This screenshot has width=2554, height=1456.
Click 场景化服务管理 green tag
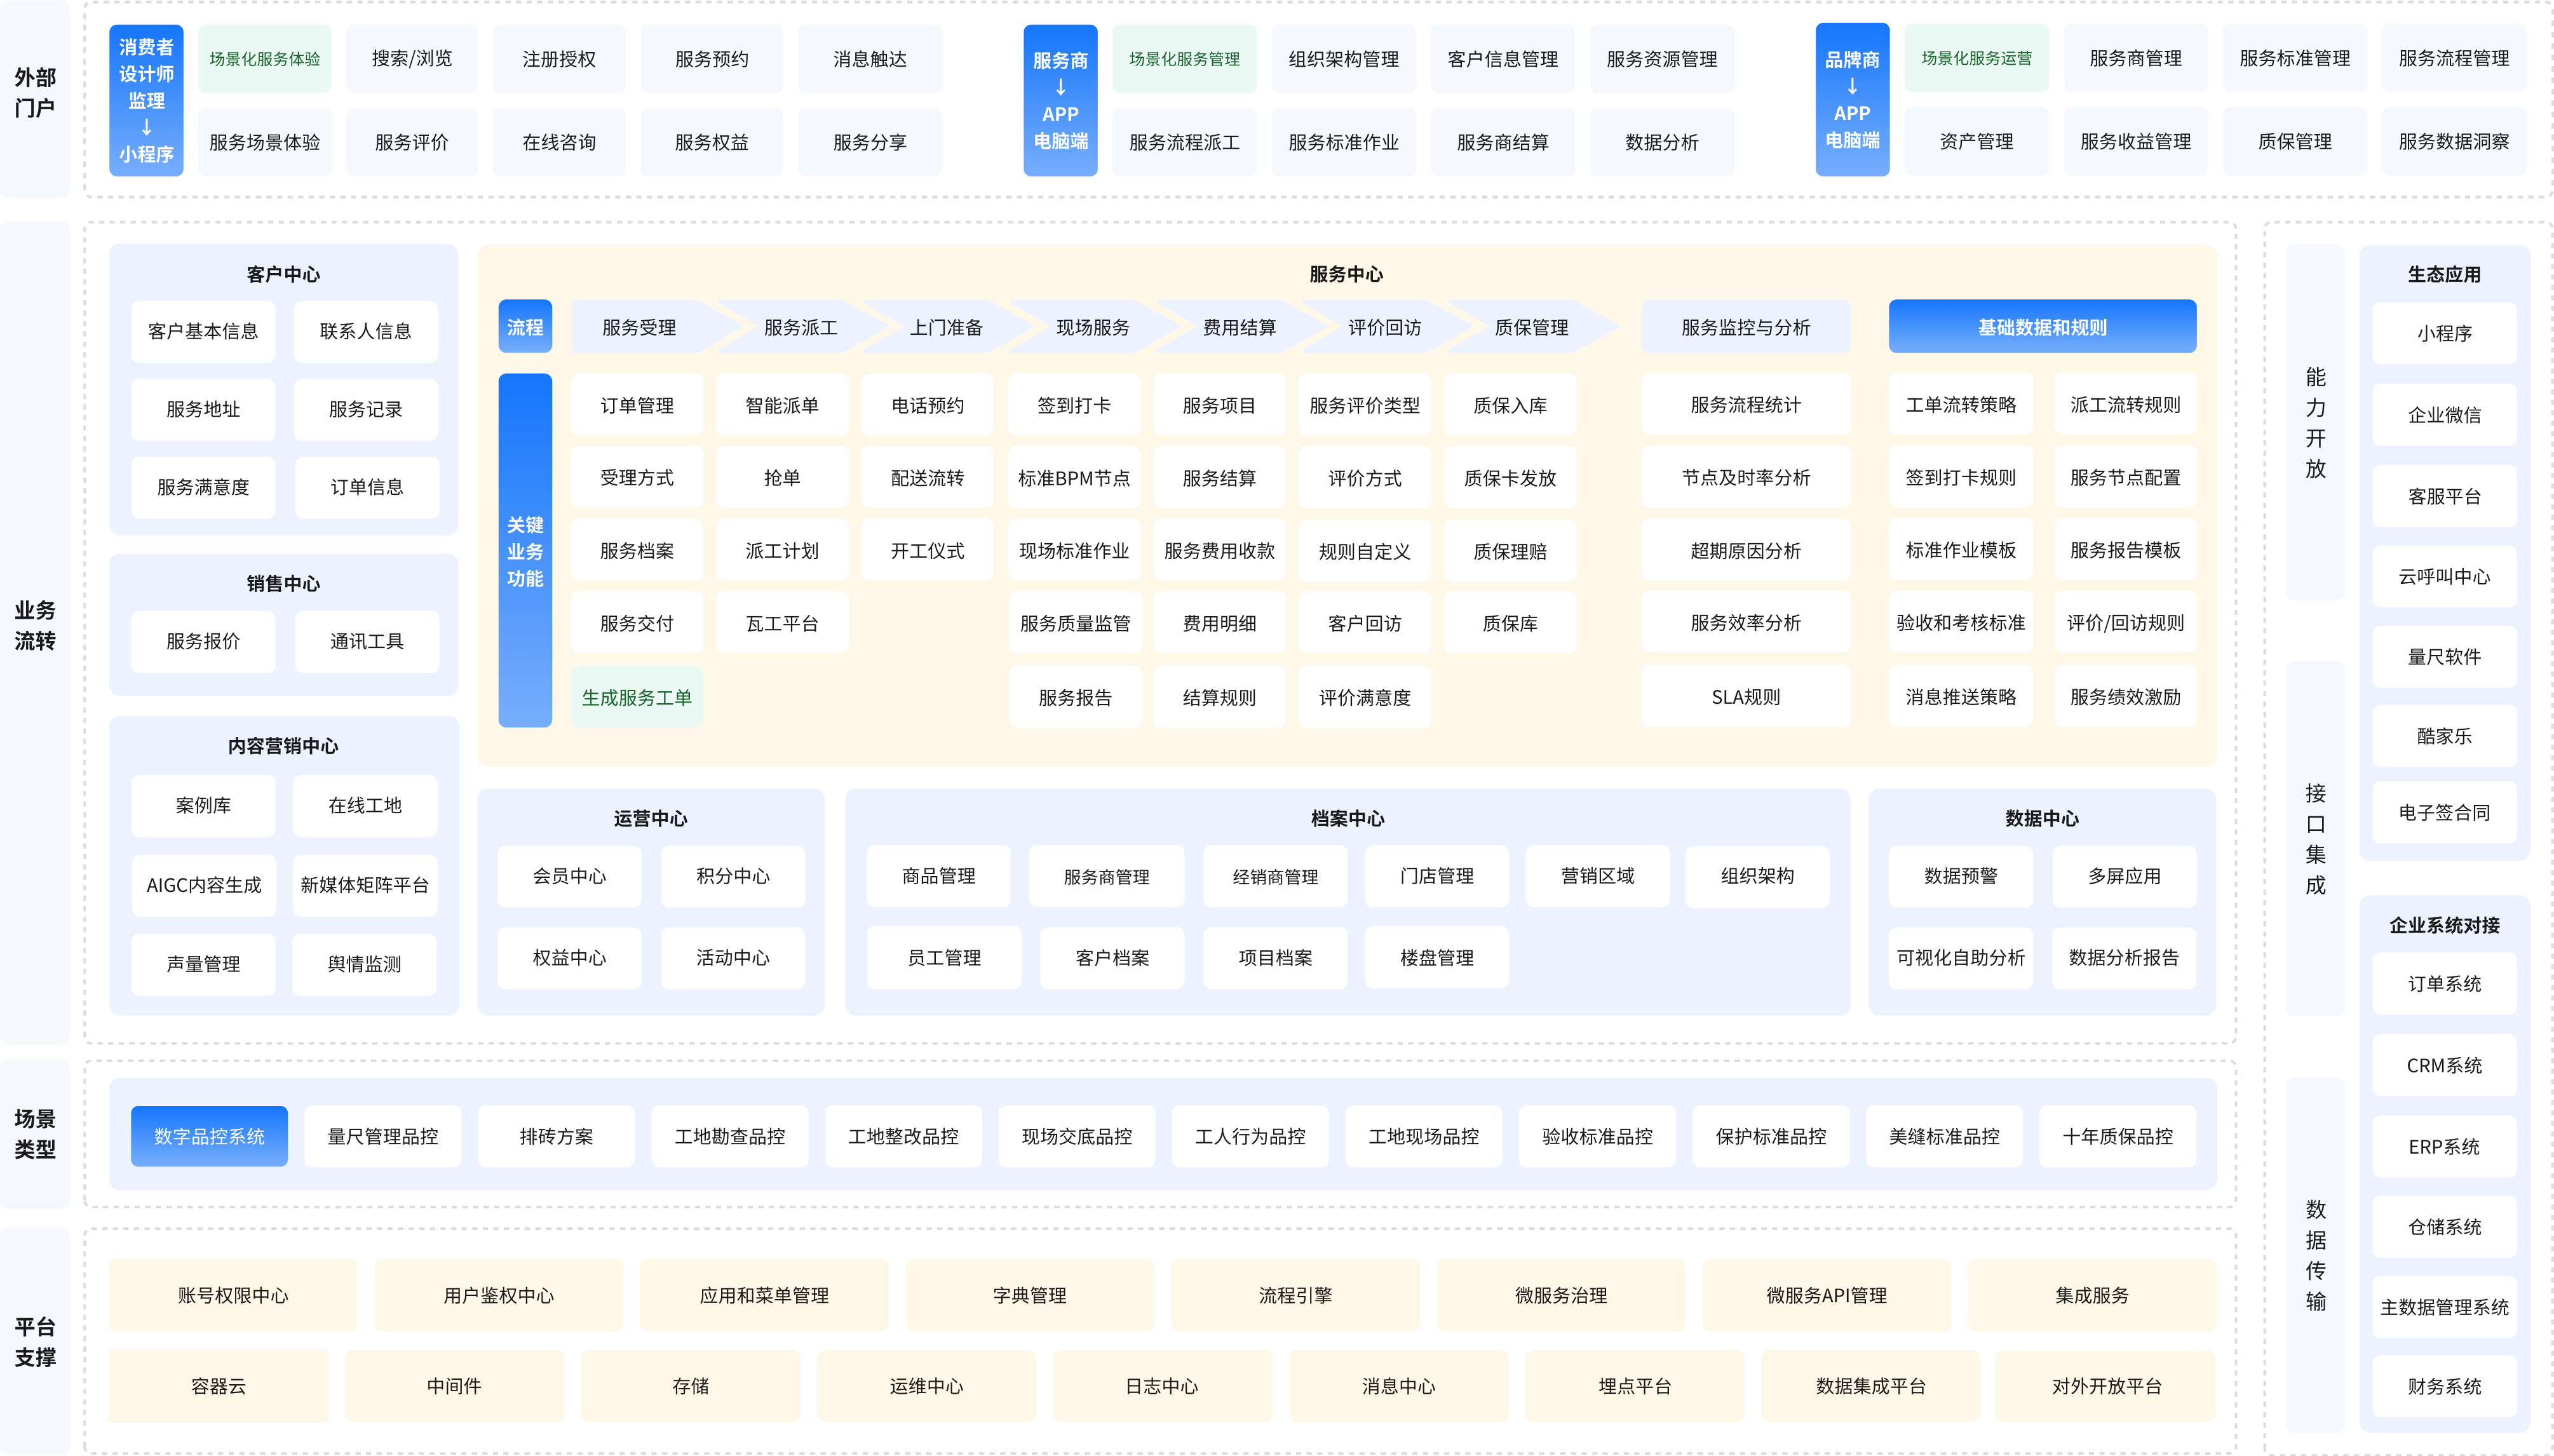1184,59
